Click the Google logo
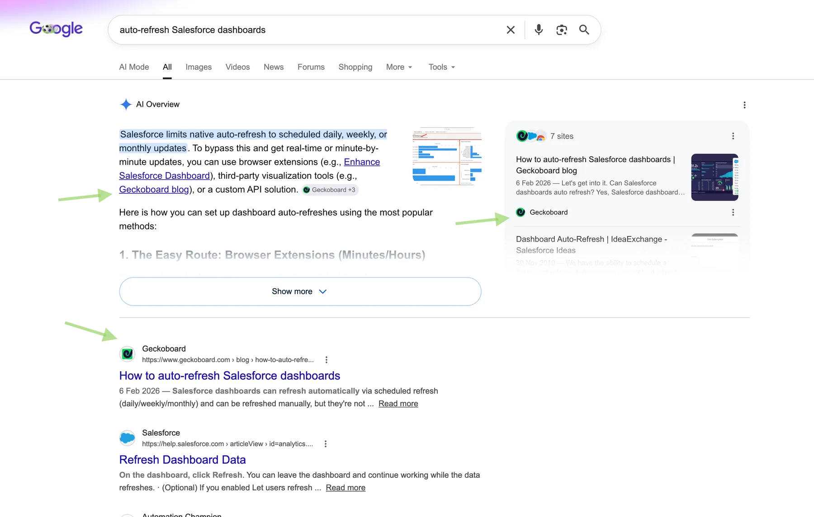 (56, 29)
